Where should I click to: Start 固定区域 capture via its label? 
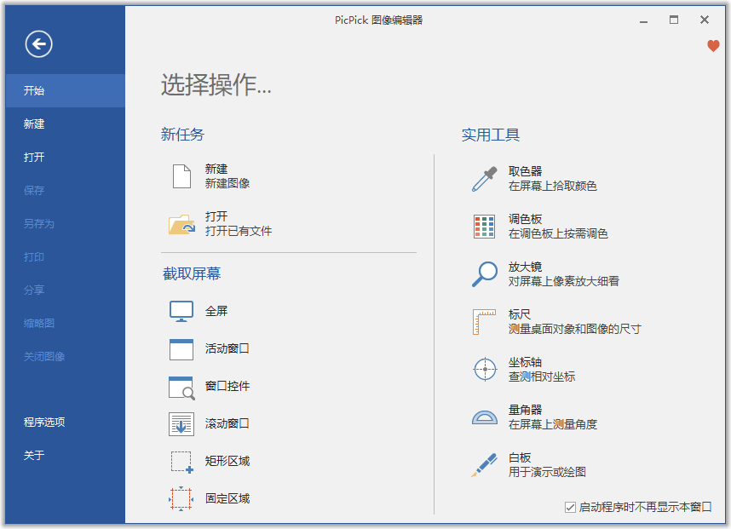pyautogui.click(x=227, y=498)
